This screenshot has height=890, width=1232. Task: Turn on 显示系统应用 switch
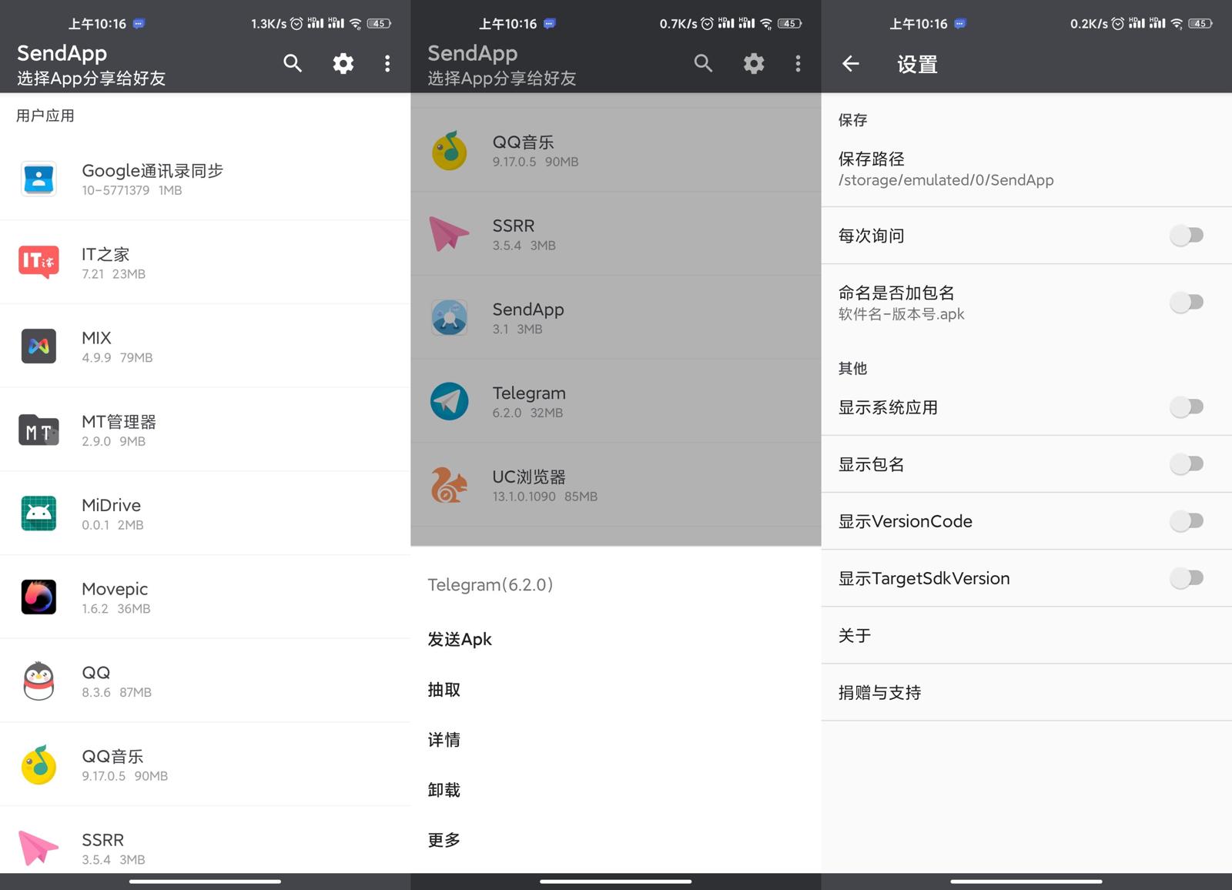coord(1186,407)
